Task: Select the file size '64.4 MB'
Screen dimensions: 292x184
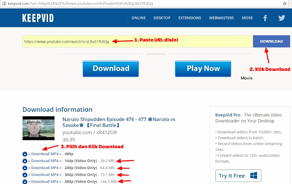Action: pyautogui.click(x=107, y=168)
